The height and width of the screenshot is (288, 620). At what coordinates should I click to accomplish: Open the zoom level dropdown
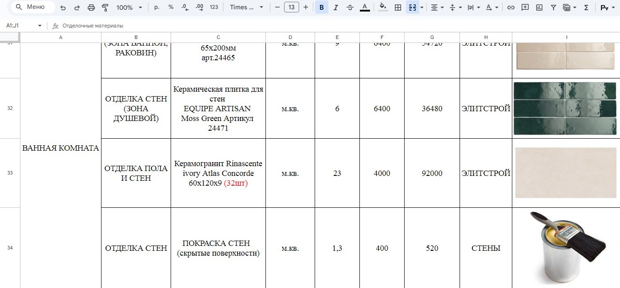click(129, 7)
